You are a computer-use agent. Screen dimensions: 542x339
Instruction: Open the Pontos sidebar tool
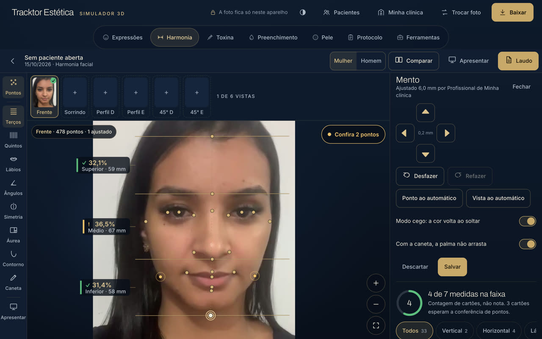point(13,87)
